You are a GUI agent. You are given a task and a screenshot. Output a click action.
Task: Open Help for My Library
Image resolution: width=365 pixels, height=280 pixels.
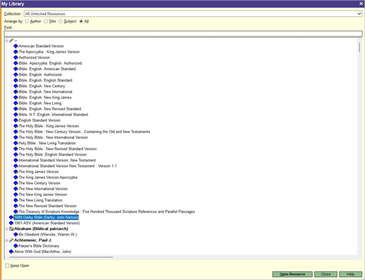[x=350, y=274]
